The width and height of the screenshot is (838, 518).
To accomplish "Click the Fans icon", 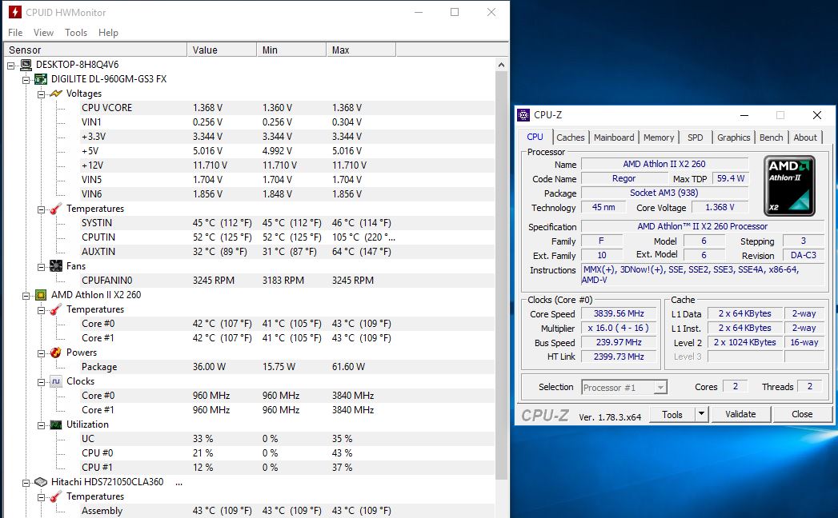I will click(x=55, y=266).
